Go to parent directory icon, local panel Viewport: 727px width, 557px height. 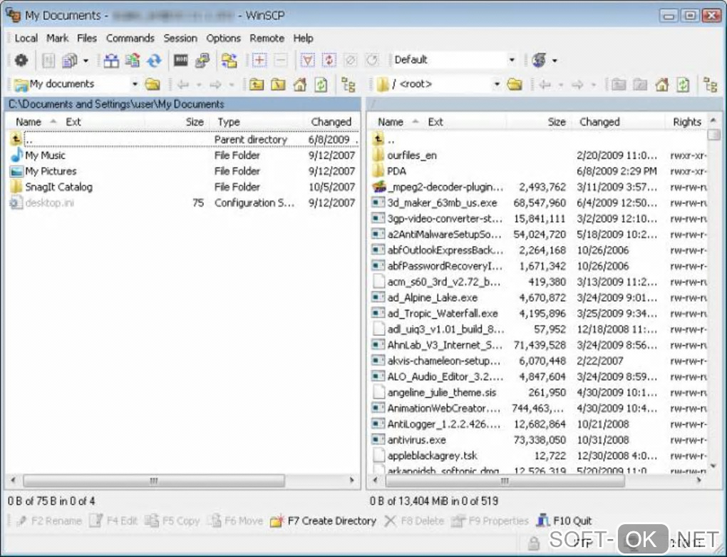pos(257,84)
